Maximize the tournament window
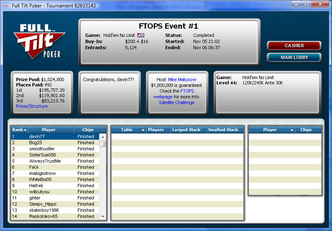The height and width of the screenshot is (231, 332). [x=306, y=4]
